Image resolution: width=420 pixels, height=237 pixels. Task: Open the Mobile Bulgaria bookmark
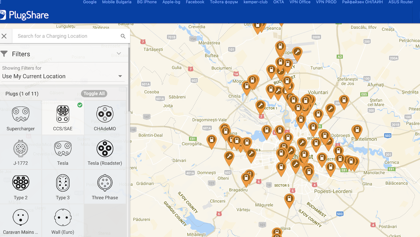click(x=117, y=2)
